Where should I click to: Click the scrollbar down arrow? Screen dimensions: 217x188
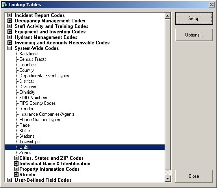tap(168, 179)
